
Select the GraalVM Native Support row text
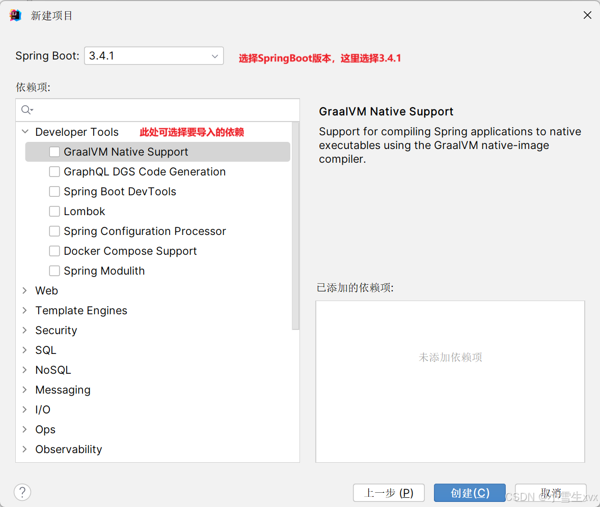pos(126,152)
